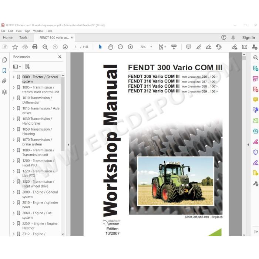Viewport: 259px width, 259px height.
Task: Go to next page using down arrow
Action: [65, 47]
